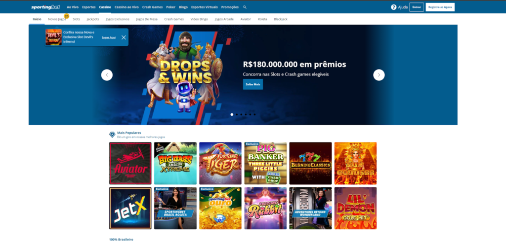506x242 pixels.
Task: Close the Devil's Inferno promo notification
Action: [x=124, y=37]
